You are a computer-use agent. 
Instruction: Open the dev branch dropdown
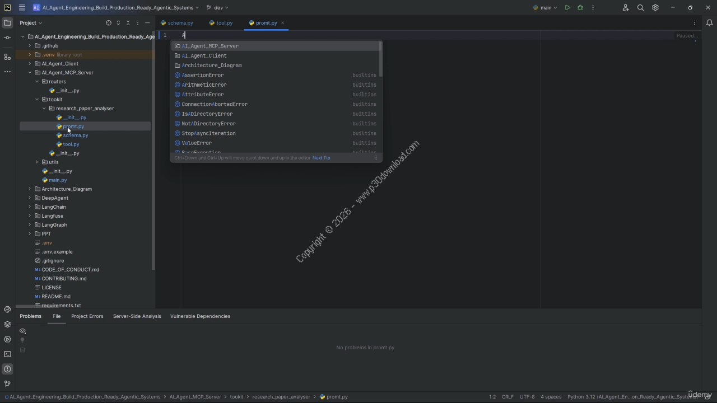click(217, 8)
